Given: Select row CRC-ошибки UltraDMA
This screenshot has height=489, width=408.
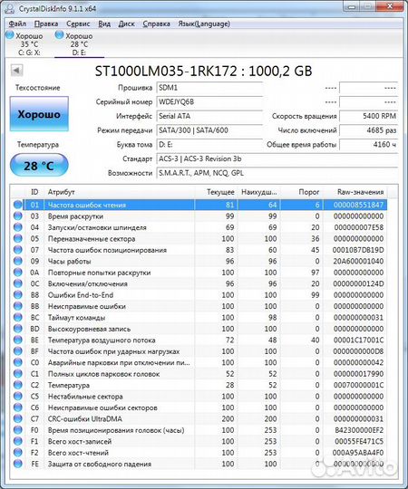Looking at the screenshot, I should [x=199, y=418].
